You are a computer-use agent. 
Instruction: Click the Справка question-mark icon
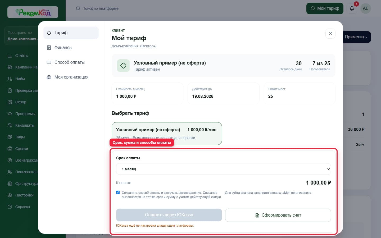coord(10,207)
